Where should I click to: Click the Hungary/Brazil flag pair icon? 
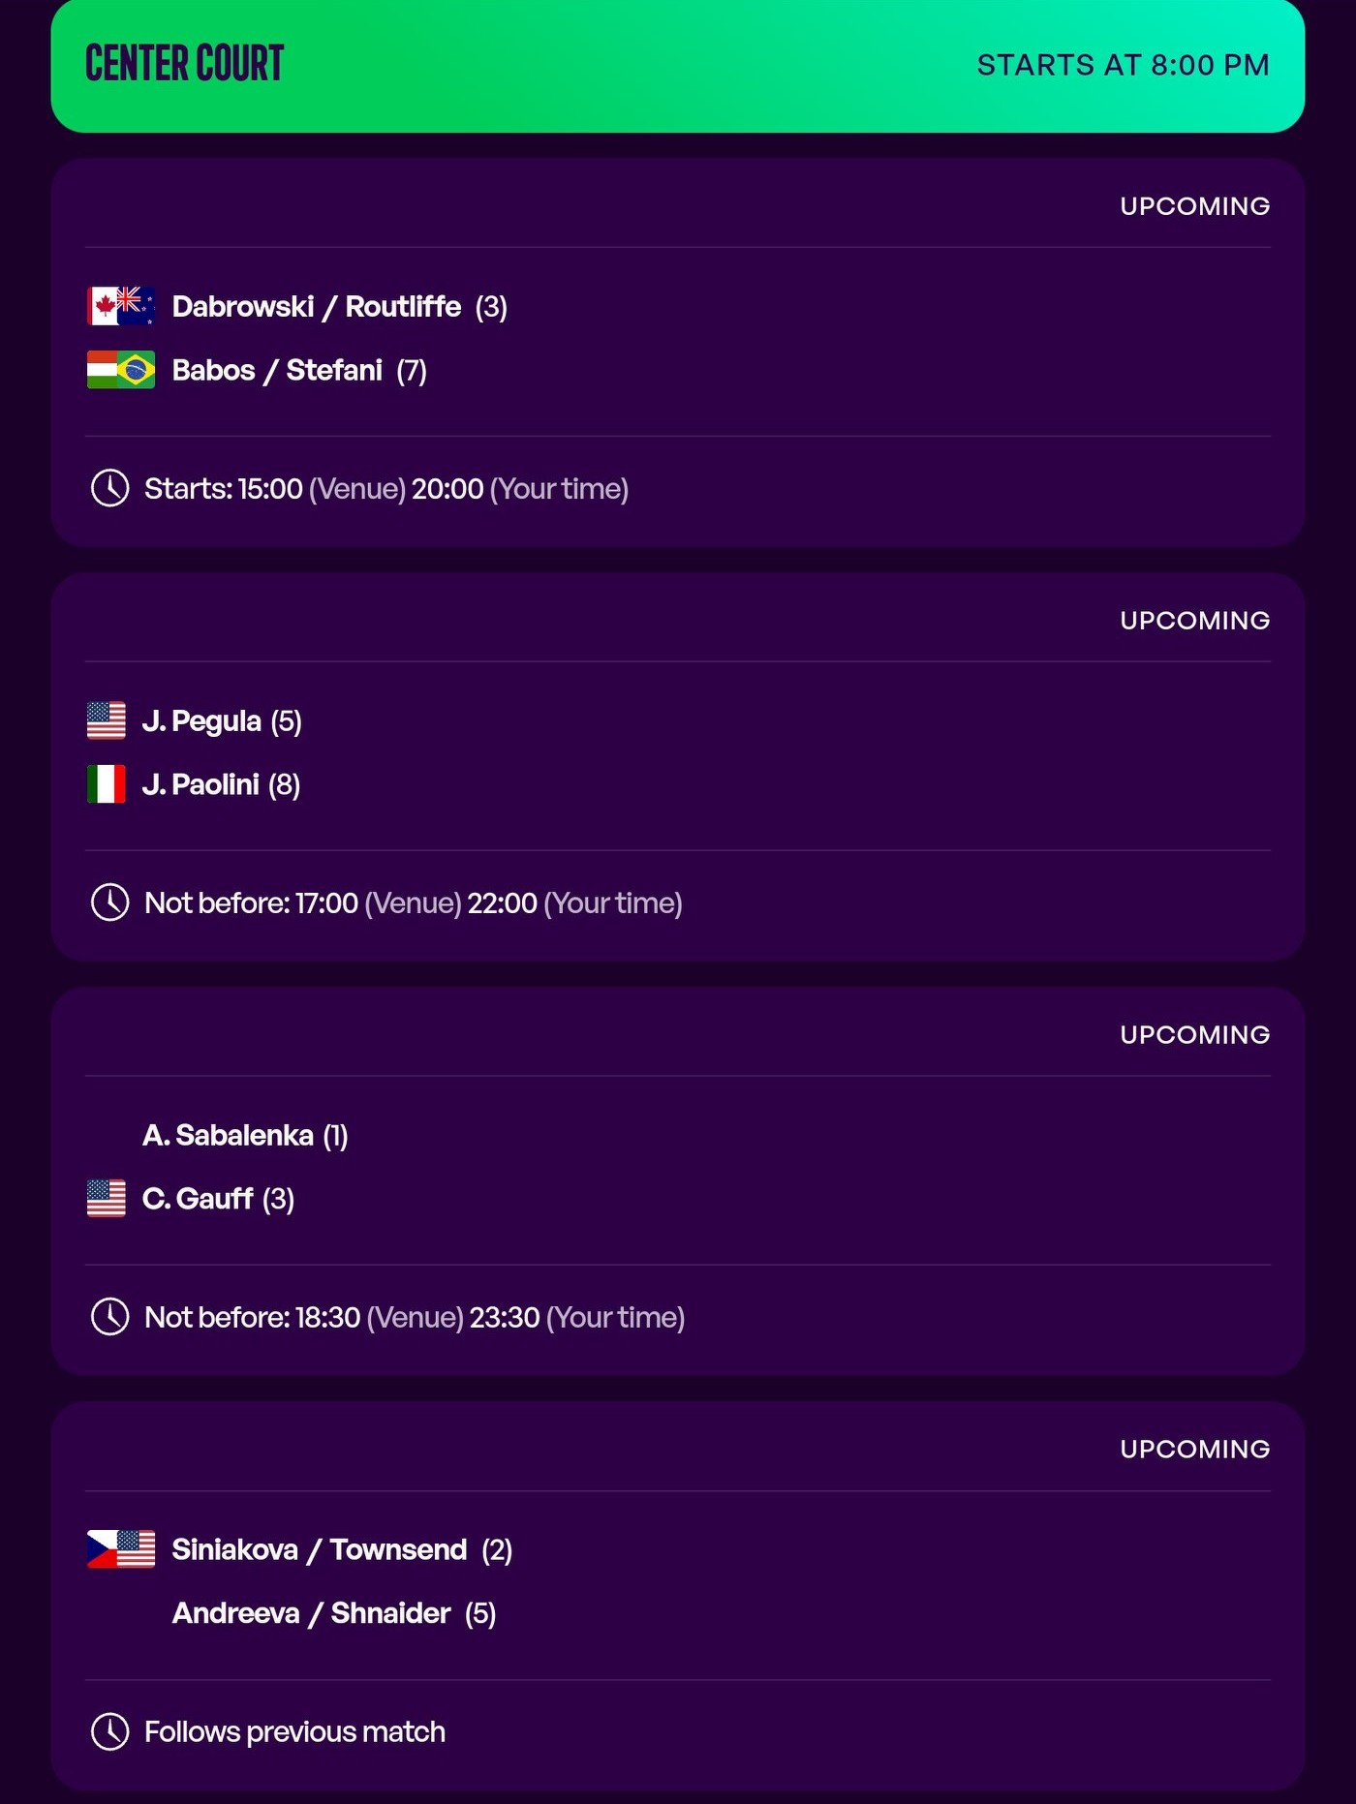(121, 370)
